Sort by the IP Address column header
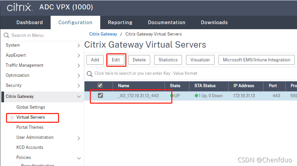This screenshot has height=166, width=297. [244, 86]
